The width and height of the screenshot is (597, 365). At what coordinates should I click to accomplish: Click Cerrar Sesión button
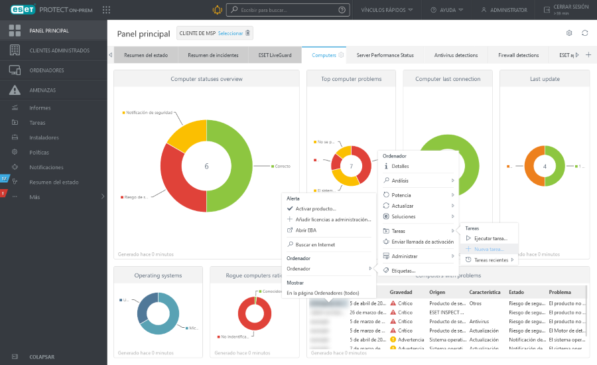click(x=566, y=10)
